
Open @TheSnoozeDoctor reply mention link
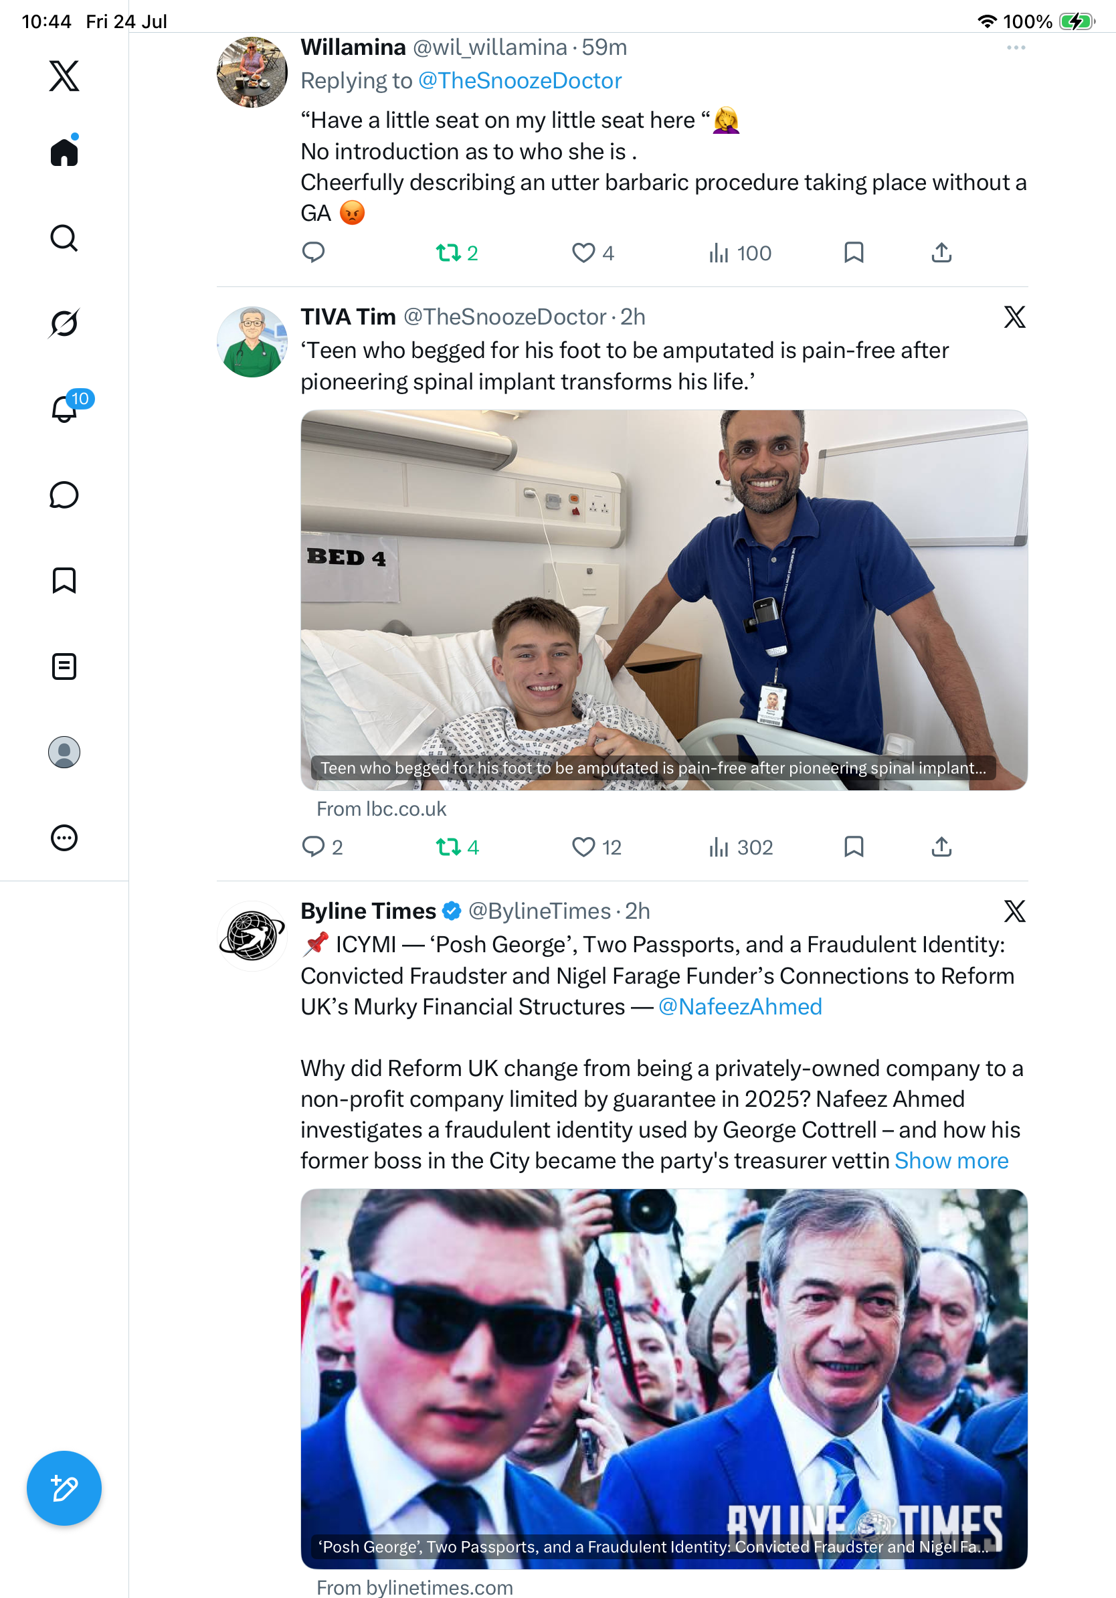(520, 80)
